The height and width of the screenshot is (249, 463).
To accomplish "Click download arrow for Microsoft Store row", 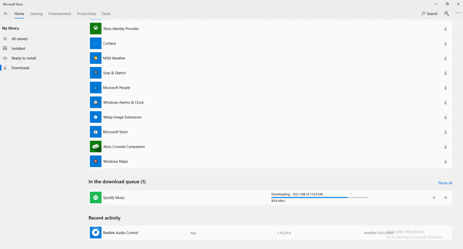I will point(446,132).
